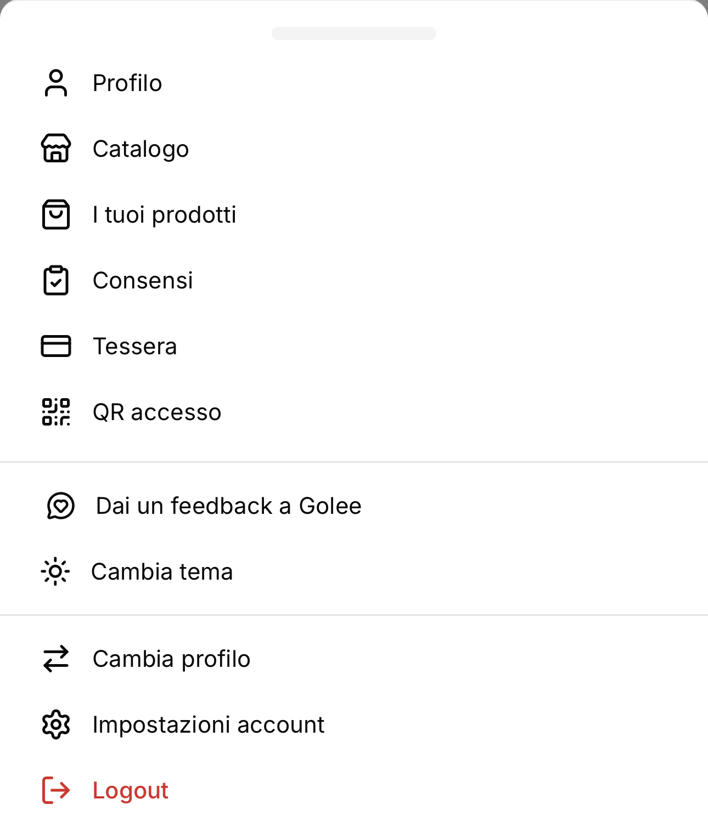Screen dimensions: 708x833
Task: Click the person icon next to Profilo
Action: 56,83
